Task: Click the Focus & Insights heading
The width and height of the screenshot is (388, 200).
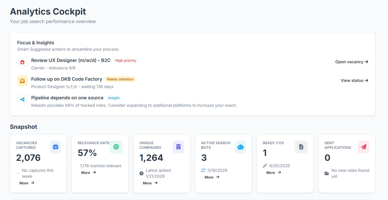Action: coord(36,43)
